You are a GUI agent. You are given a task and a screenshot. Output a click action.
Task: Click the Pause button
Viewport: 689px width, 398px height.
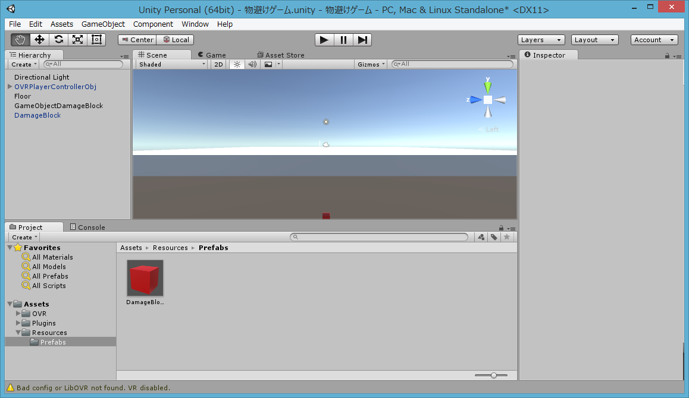[343, 40]
